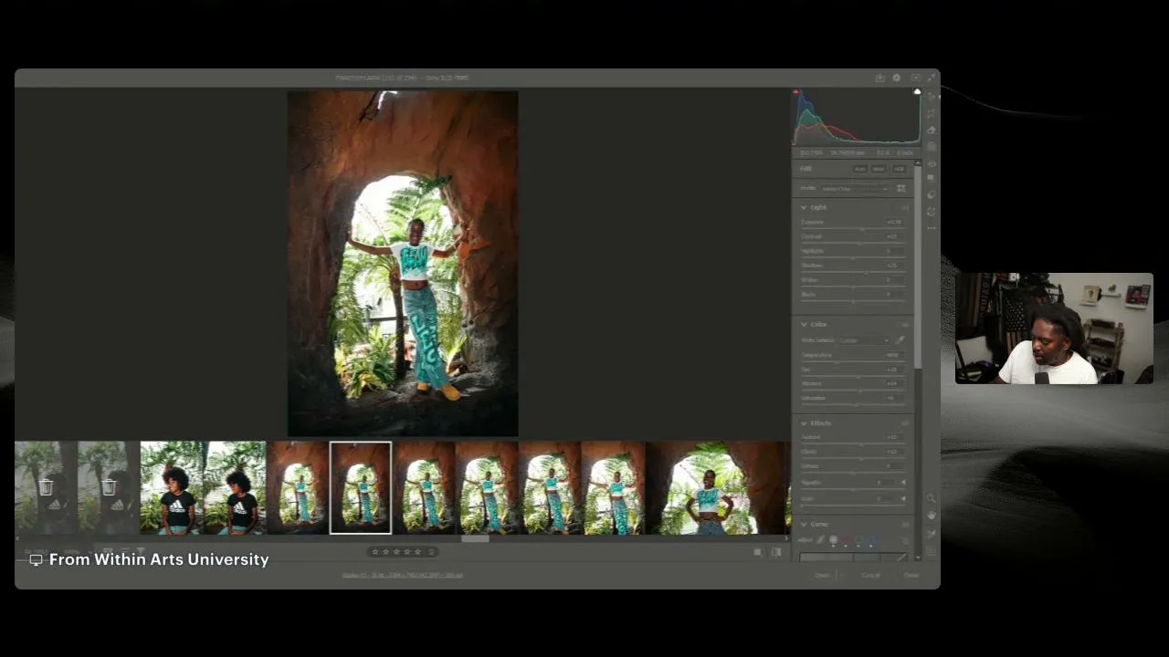The height and width of the screenshot is (657, 1169).
Task: Click the HDR edit button
Action: [899, 169]
